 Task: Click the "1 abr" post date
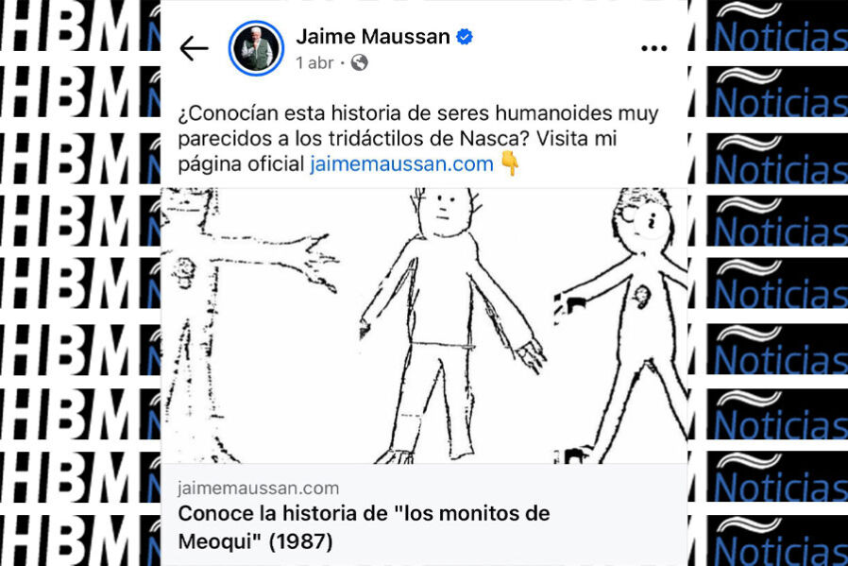pyautogui.click(x=314, y=62)
